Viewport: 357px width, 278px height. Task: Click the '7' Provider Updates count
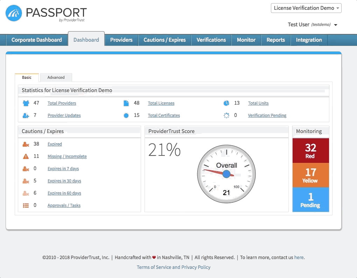coord(35,115)
